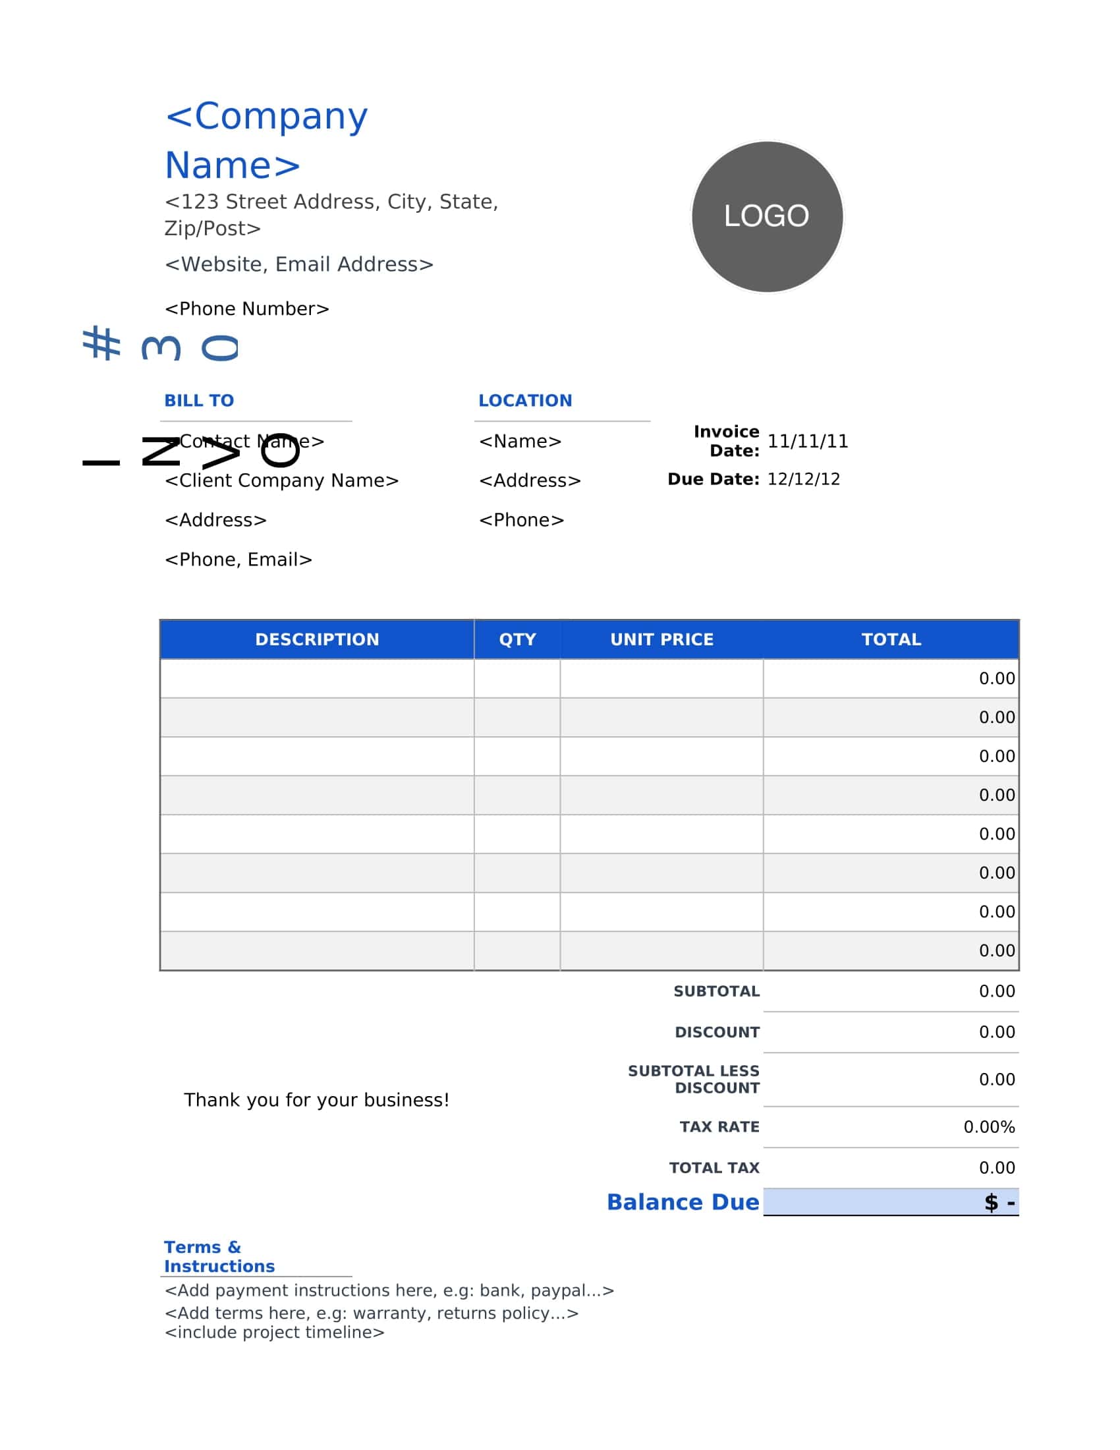Click the <Phone Number> placeholder
This screenshot has height=1450, width=1120.
pos(247,308)
